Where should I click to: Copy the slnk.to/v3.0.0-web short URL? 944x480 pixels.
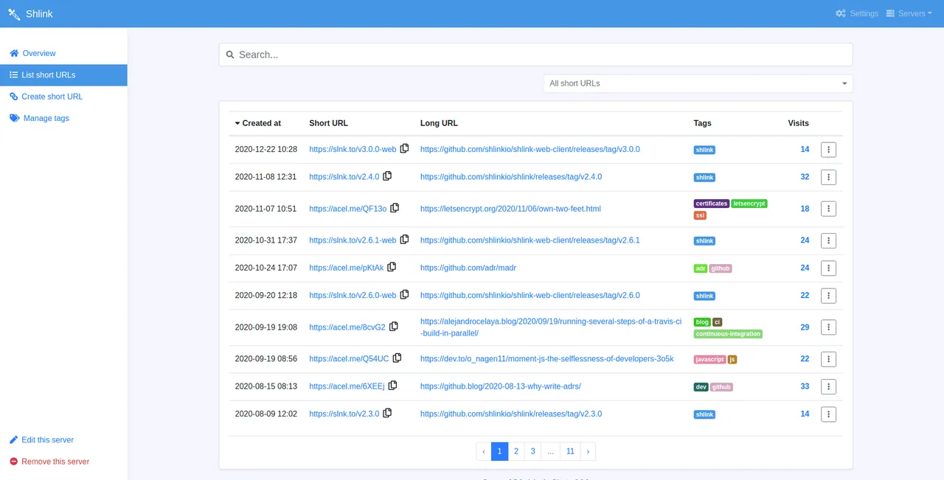coord(404,148)
